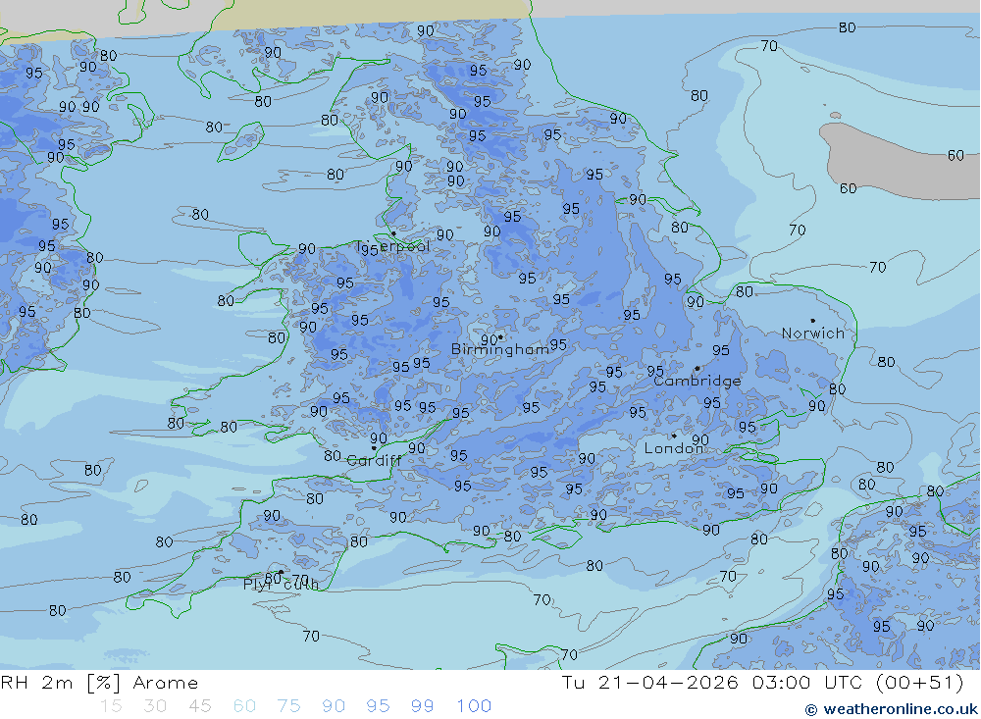Screen dimensions: 981x719
Task: Click the 'RH 2m [%] Arome' title
Action: click(x=99, y=683)
